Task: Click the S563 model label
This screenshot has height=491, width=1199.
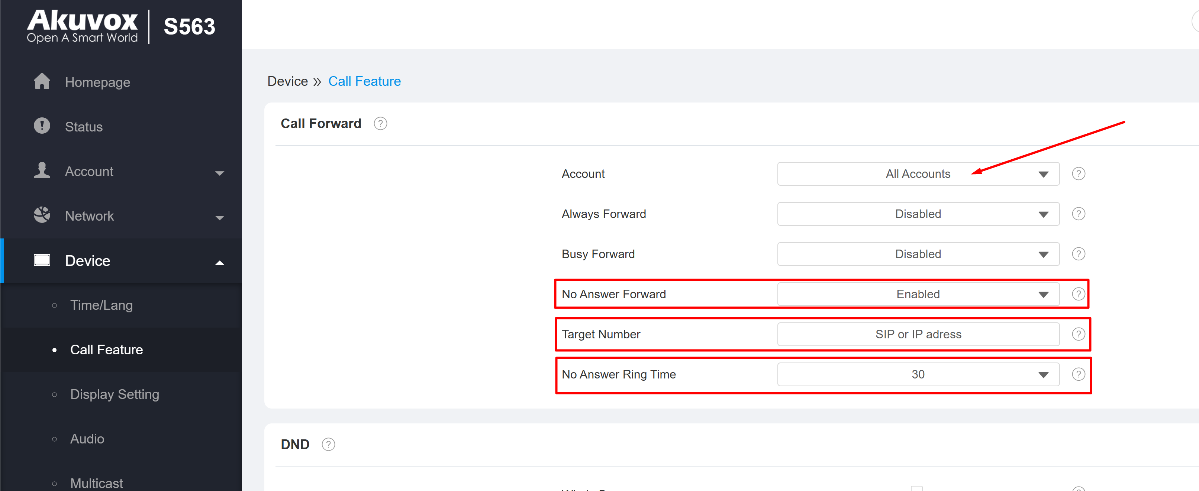Action: point(190,26)
